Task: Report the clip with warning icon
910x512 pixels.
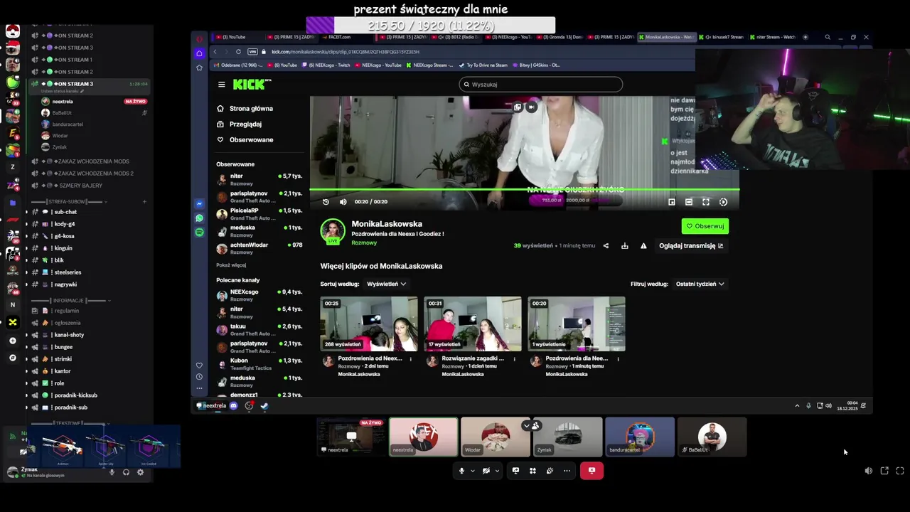Action: tap(643, 246)
